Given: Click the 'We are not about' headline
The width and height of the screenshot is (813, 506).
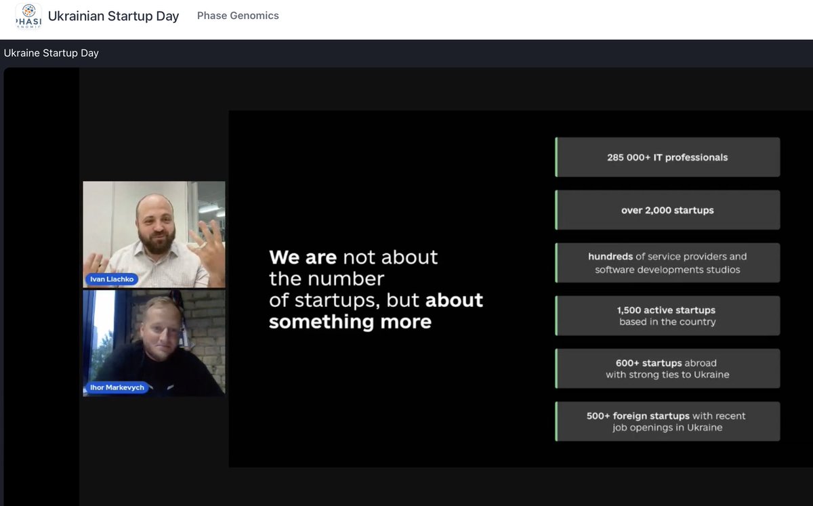Looking at the screenshot, I should [376, 289].
